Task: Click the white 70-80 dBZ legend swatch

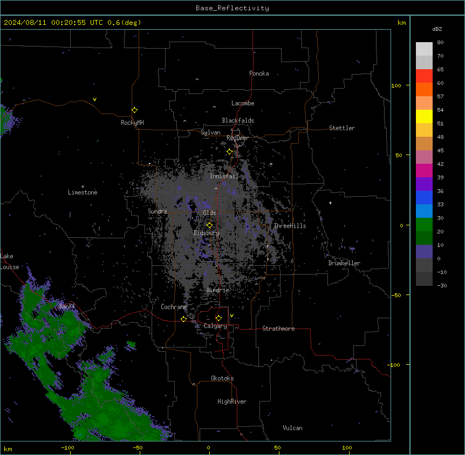Action: (x=424, y=49)
